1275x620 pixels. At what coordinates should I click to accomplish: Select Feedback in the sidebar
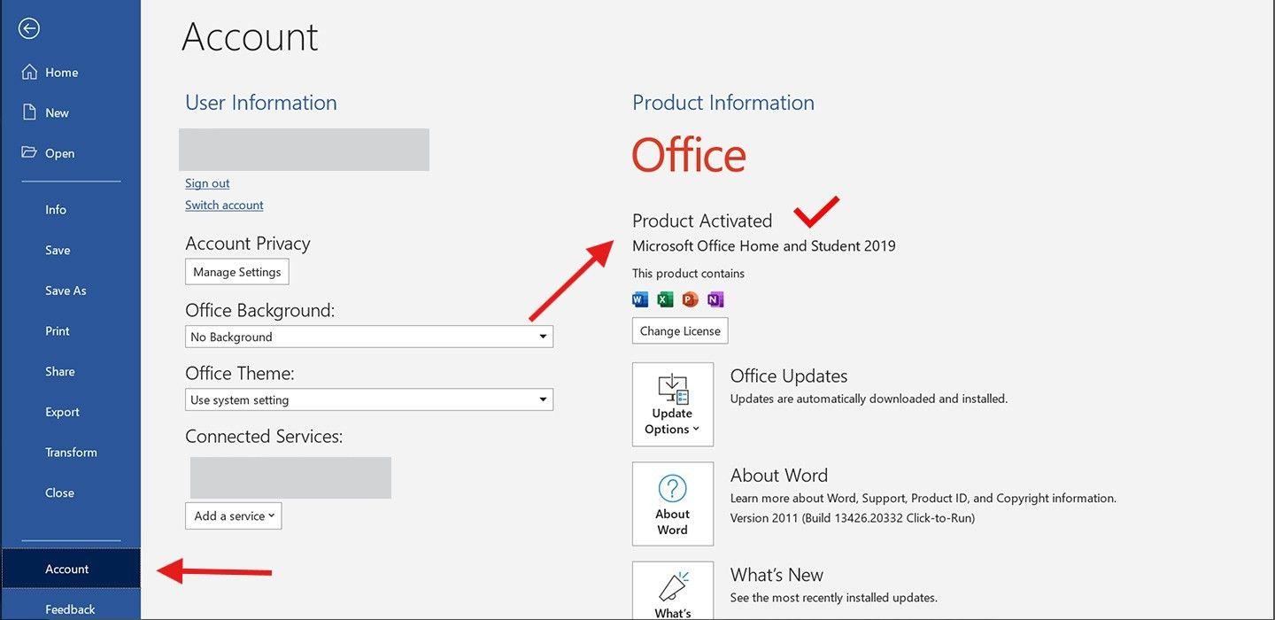(70, 608)
